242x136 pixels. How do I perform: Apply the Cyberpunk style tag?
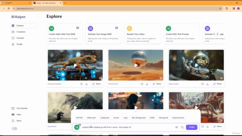pos(104,117)
